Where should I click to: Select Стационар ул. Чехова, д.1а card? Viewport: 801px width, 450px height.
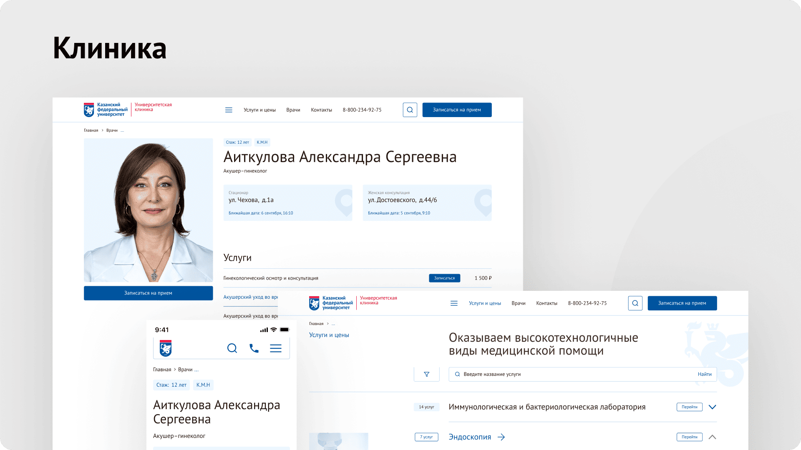(x=288, y=202)
